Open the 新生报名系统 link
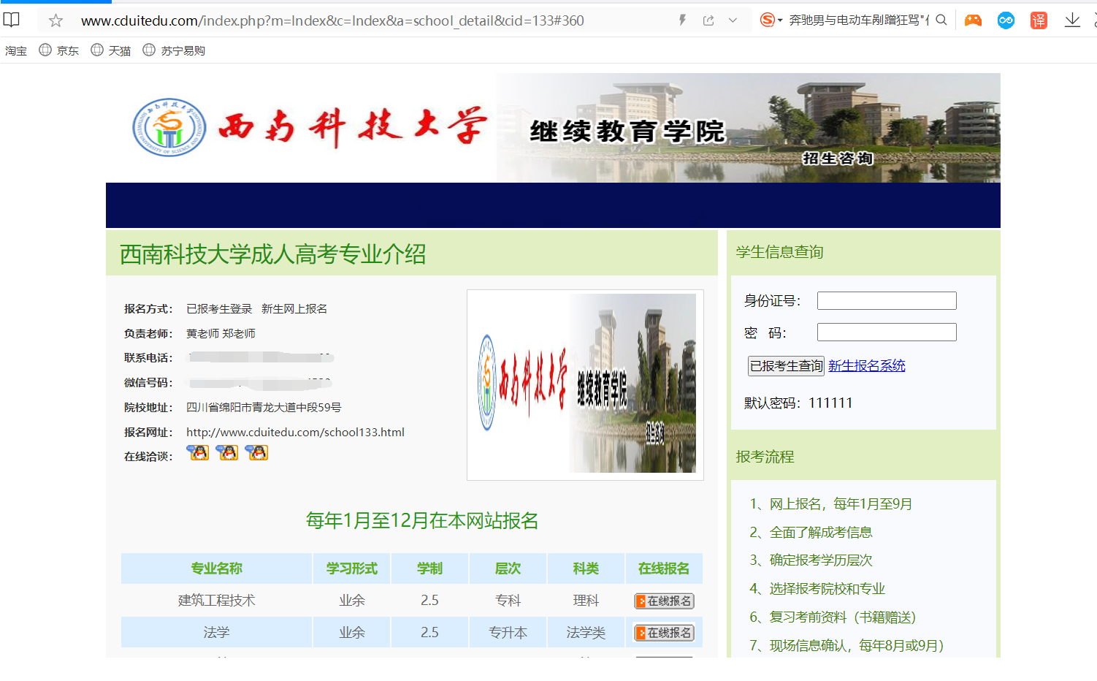Image resolution: width=1097 pixels, height=681 pixels. (866, 366)
